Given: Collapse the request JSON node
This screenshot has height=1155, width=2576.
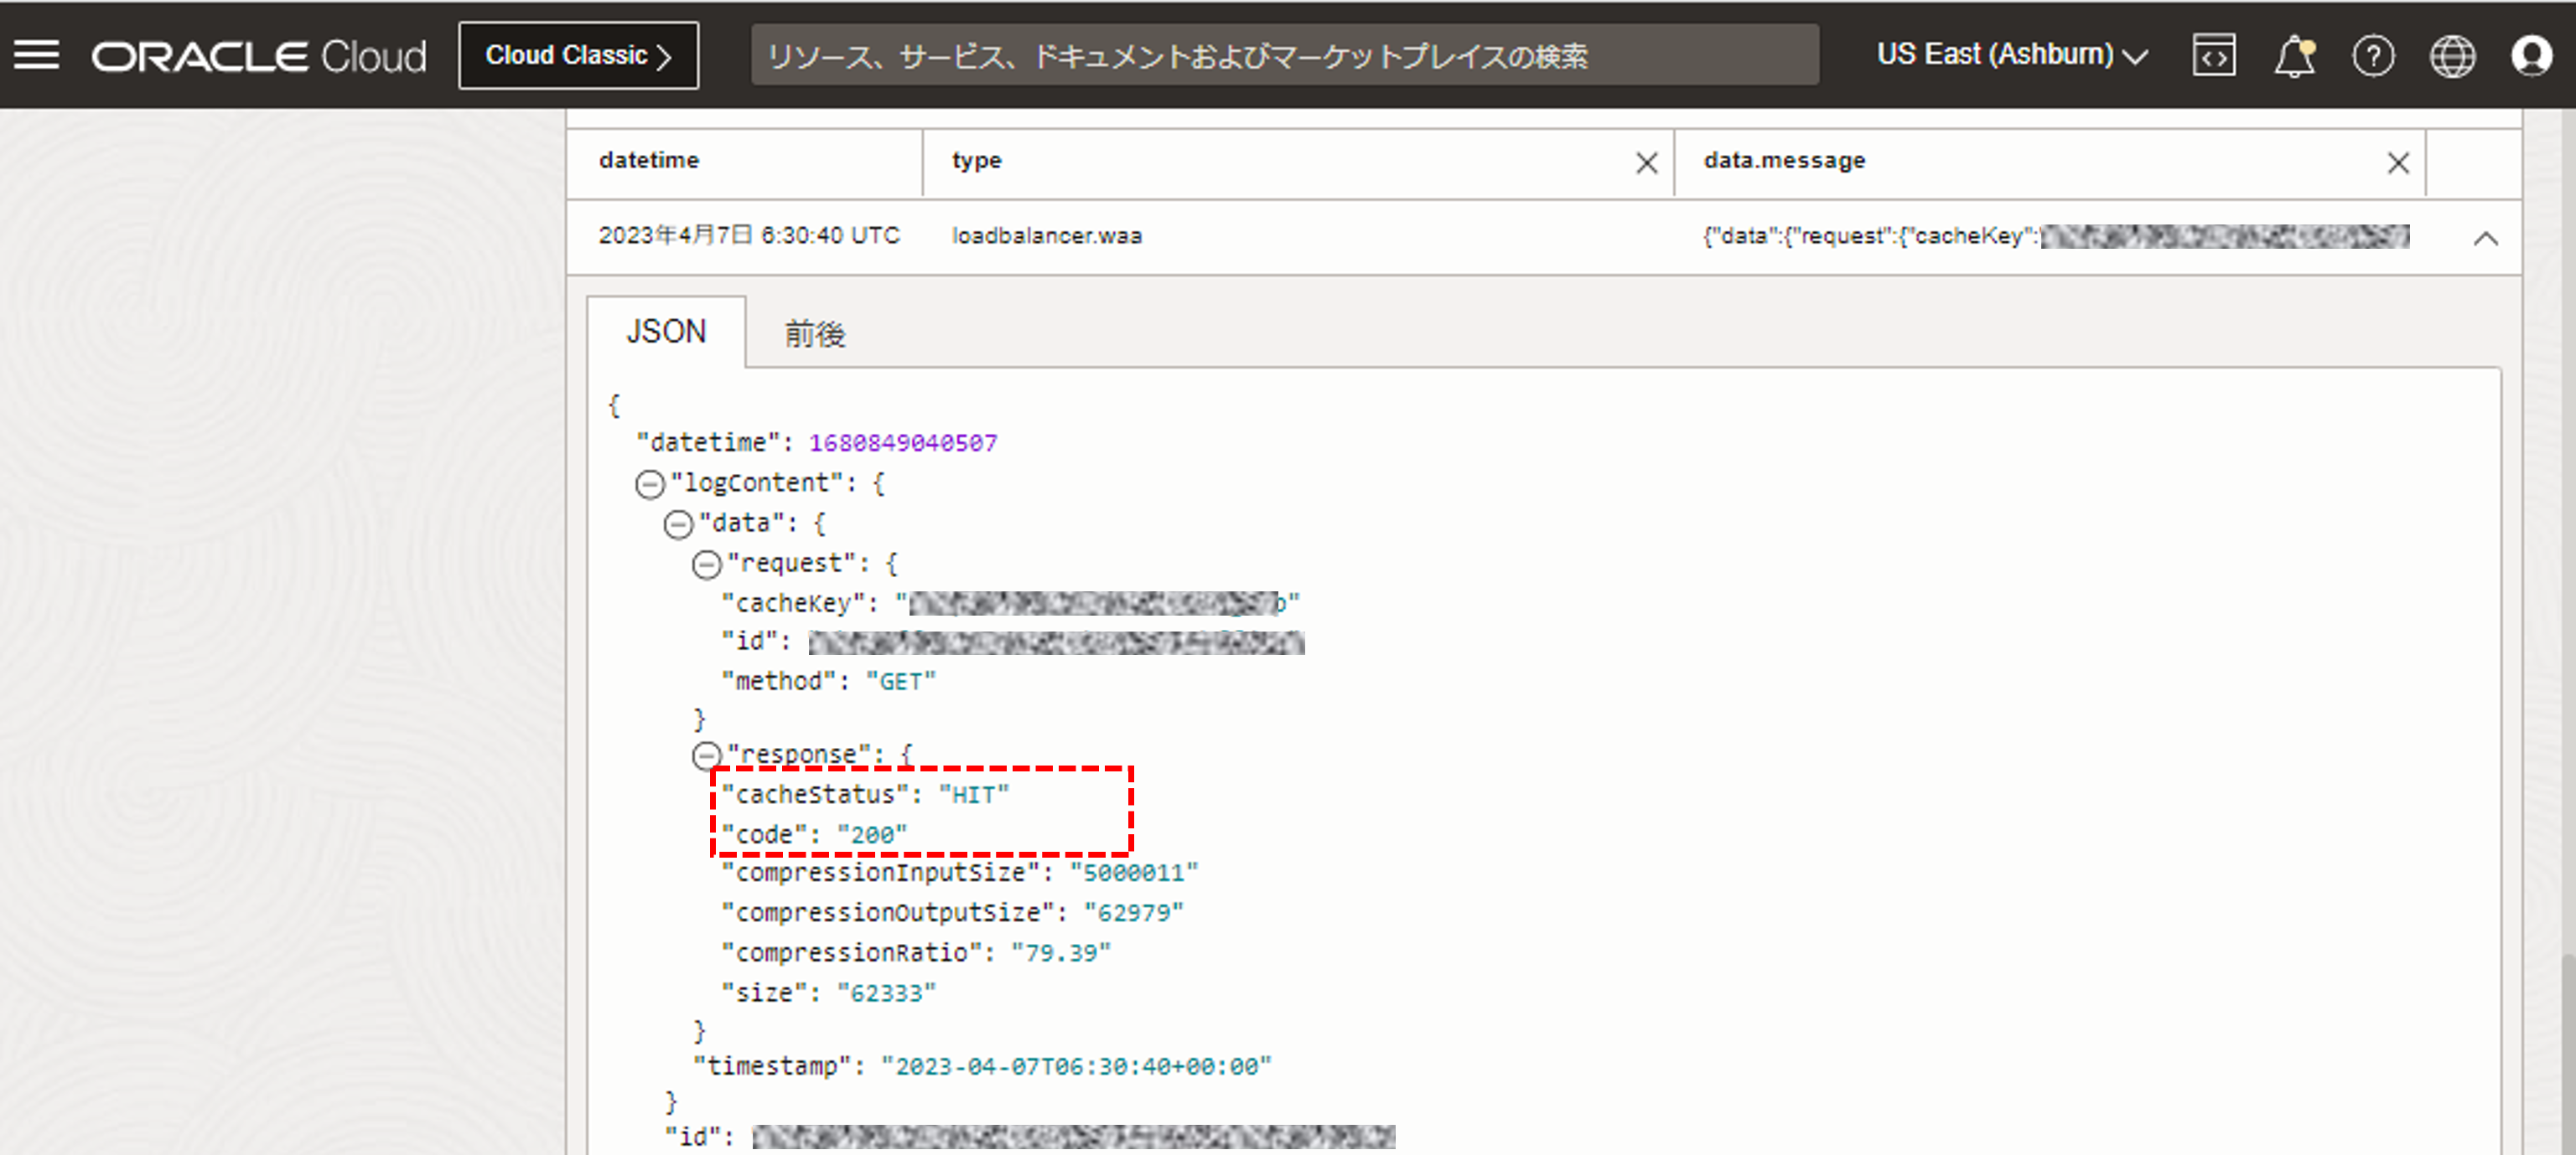Looking at the screenshot, I should 706,565.
